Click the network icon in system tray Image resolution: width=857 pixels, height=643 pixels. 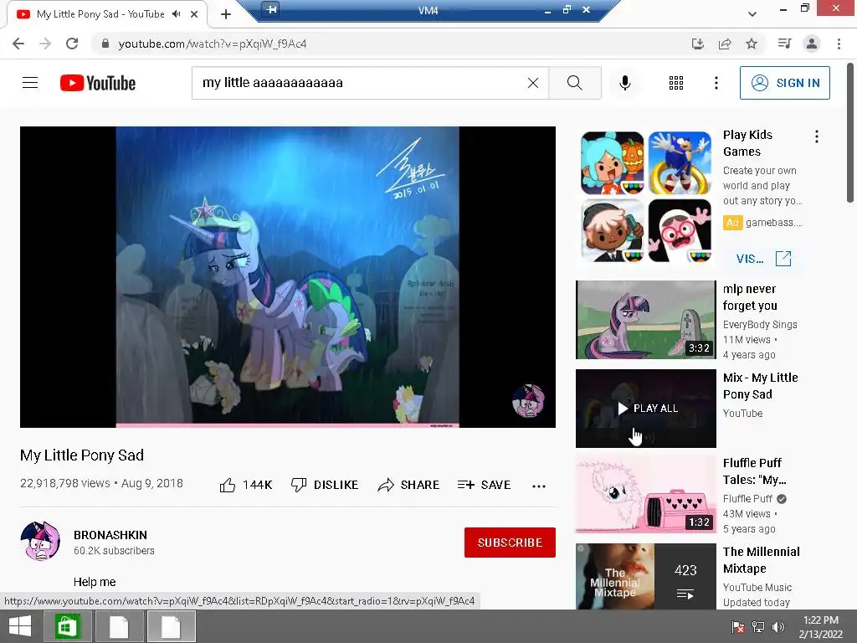pyautogui.click(x=758, y=626)
